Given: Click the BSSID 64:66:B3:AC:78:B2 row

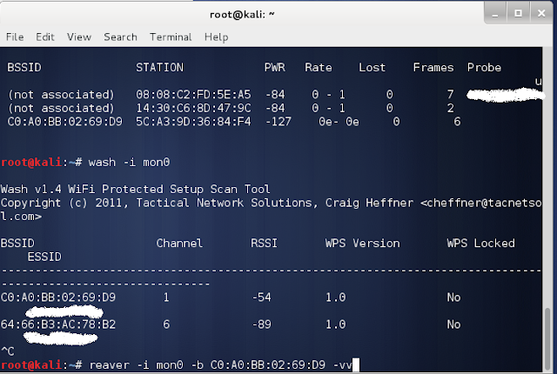Looking at the screenshot, I should [231, 324].
